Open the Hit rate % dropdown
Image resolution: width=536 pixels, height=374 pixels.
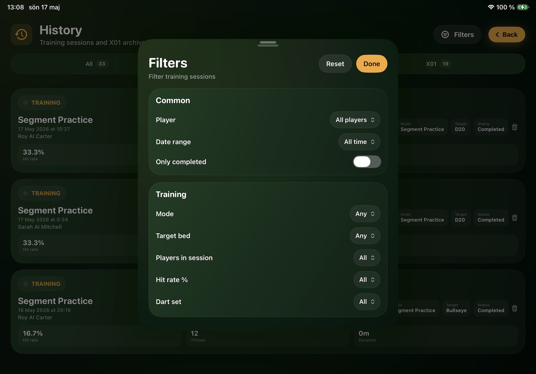(x=367, y=280)
